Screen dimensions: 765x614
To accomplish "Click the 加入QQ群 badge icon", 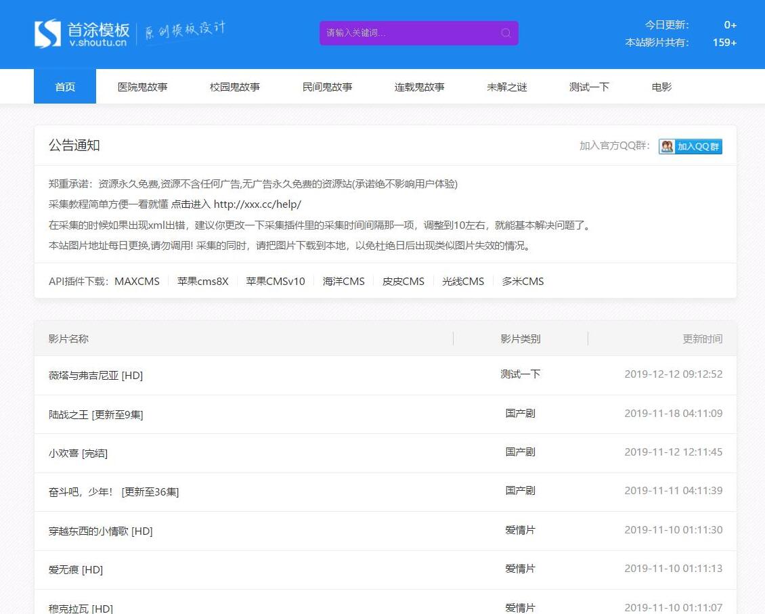I will (x=691, y=146).
